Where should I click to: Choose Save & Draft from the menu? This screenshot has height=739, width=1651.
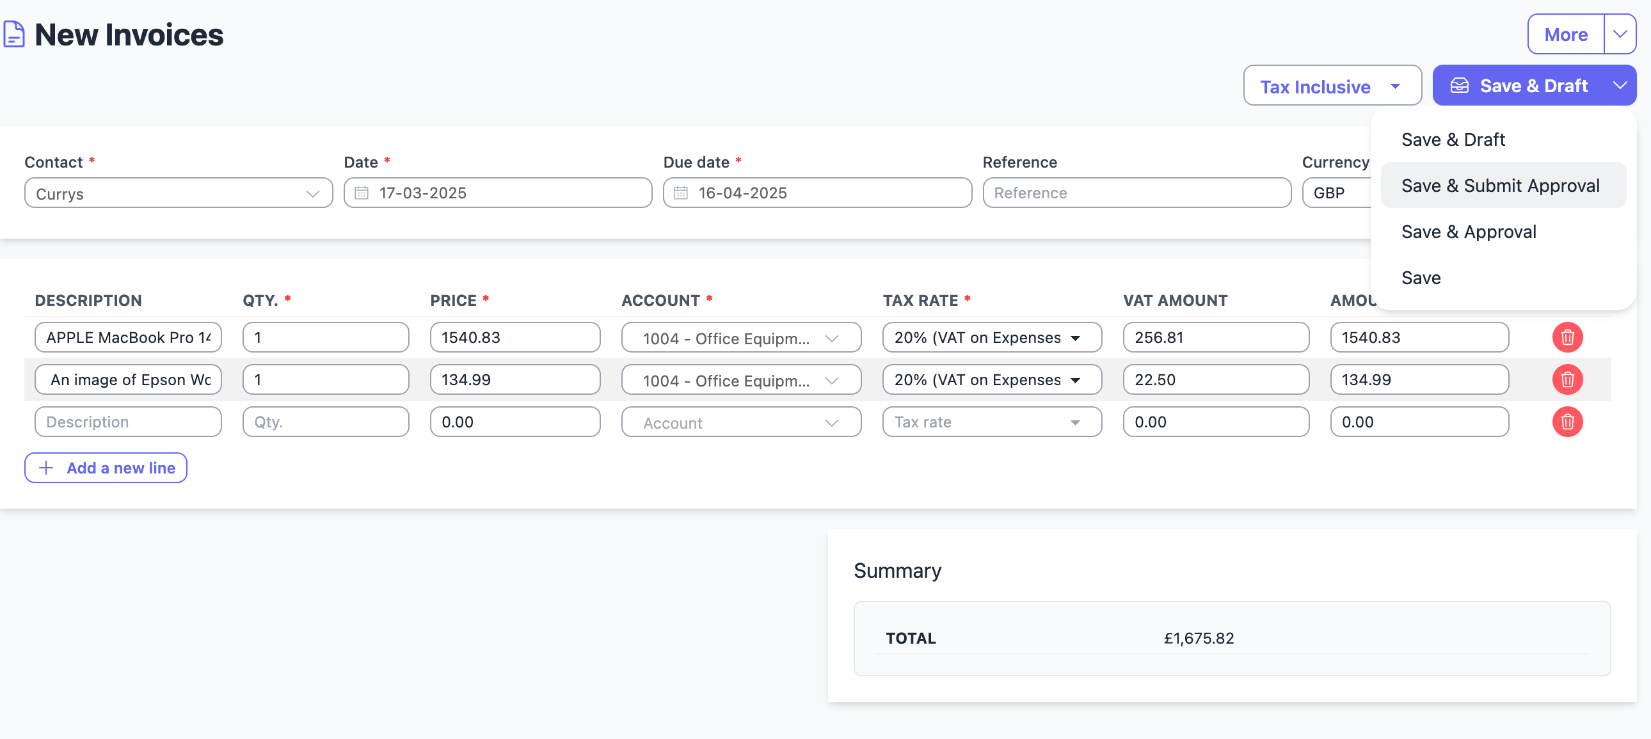pyautogui.click(x=1503, y=139)
